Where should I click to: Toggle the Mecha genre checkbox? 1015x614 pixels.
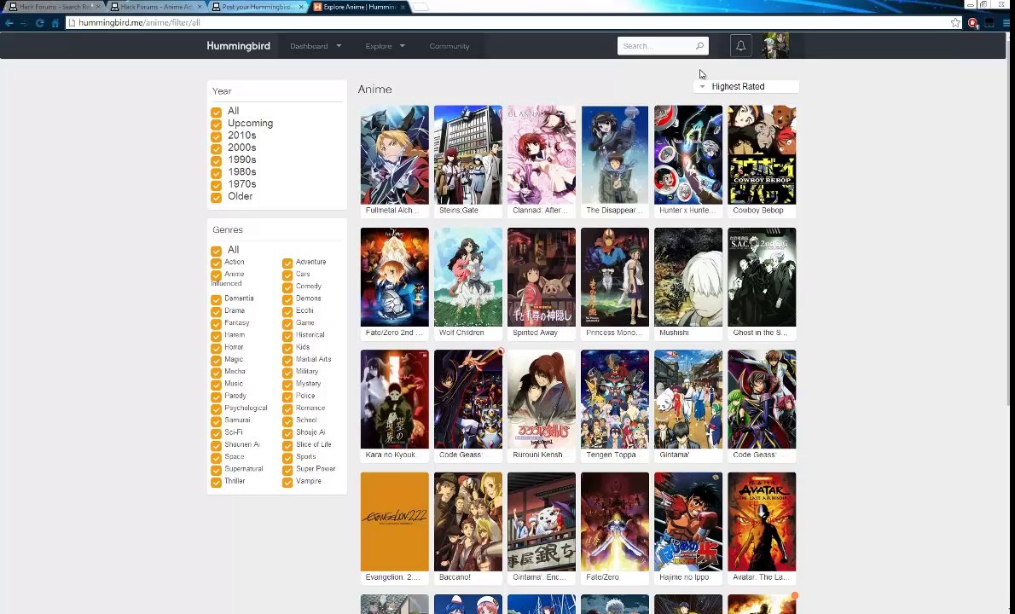tap(216, 373)
